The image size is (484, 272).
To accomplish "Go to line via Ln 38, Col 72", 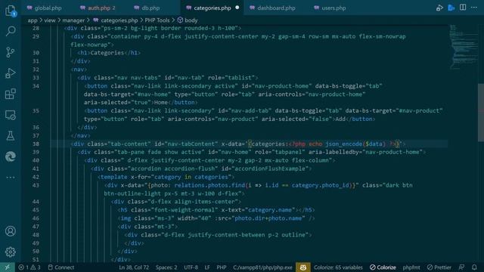I will click(x=134, y=267).
